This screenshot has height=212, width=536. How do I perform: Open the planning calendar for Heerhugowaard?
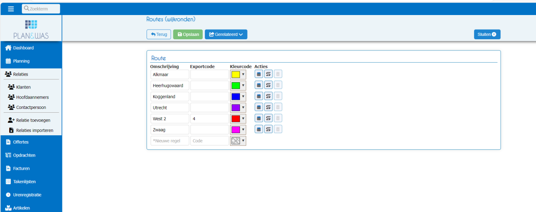click(x=259, y=85)
